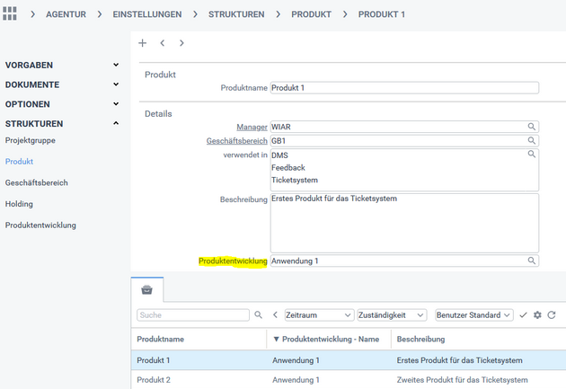Open the Zuständigkeit dropdown
Viewport: 566px width, 389px height.
pos(393,315)
